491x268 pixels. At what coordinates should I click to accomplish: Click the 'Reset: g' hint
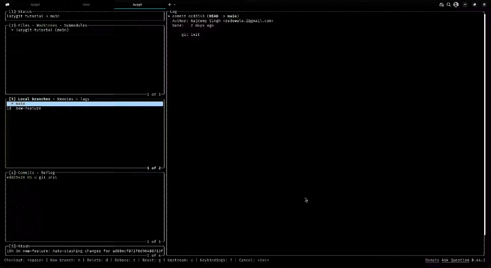click(152, 260)
